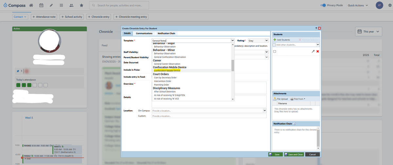The image size is (393, 165).
Task: Remove the student with the red X icon
Action: pyautogui.click(x=317, y=52)
